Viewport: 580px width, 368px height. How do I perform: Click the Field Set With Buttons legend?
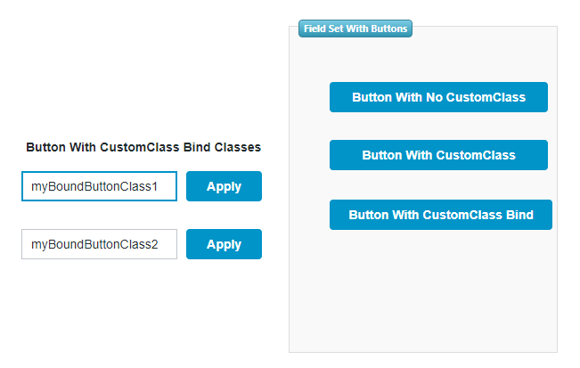(x=355, y=29)
